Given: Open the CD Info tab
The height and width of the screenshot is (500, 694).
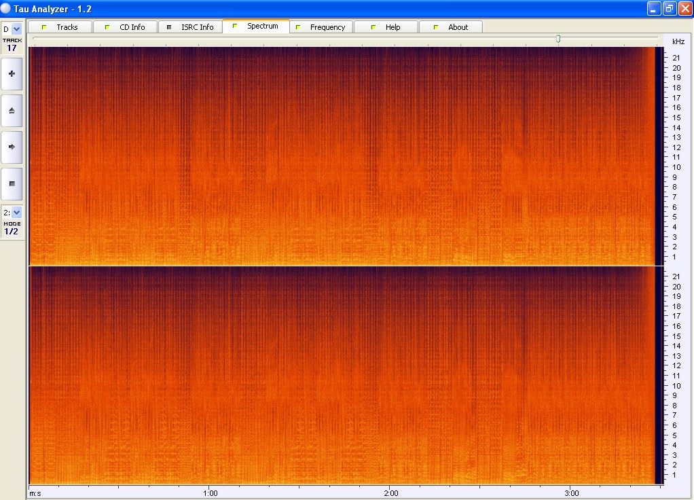Looking at the screenshot, I should pos(125,27).
